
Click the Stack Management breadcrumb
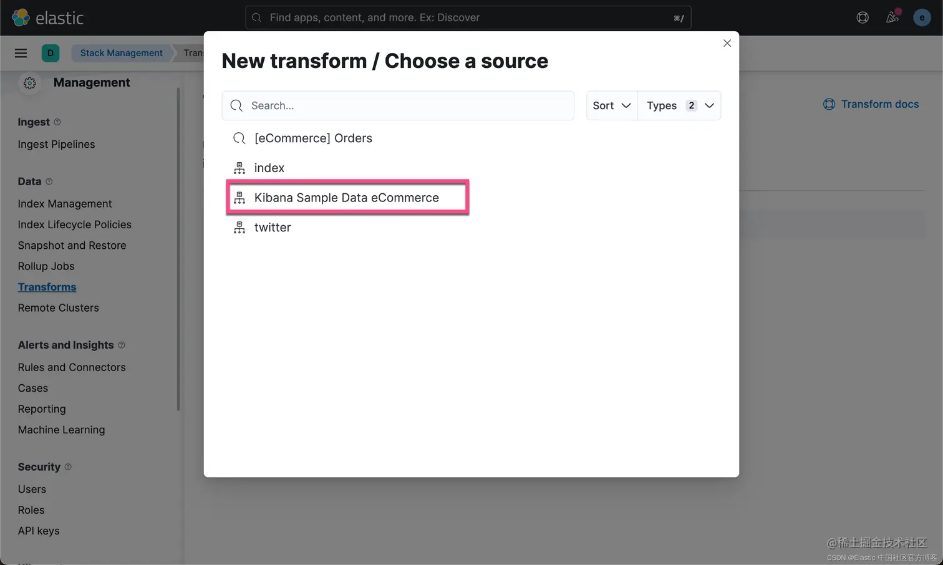121,53
